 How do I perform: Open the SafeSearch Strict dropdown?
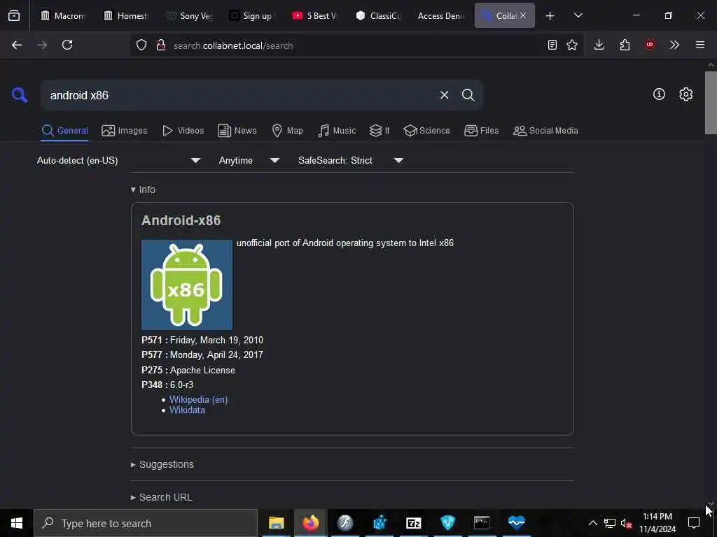point(351,160)
